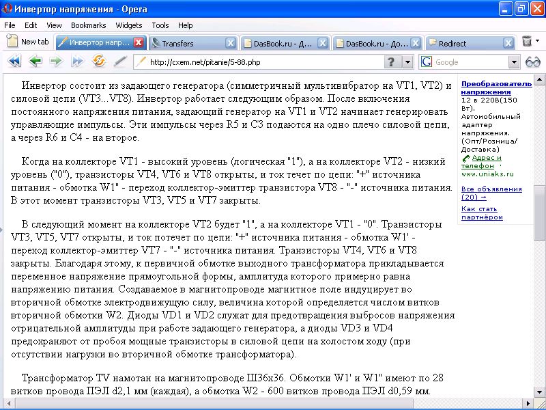
Task: Reload the page with the orange Reload icon
Action: pyautogui.click(x=99, y=61)
